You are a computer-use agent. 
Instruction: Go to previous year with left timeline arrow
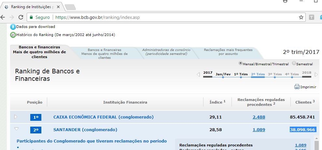tap(198, 74)
